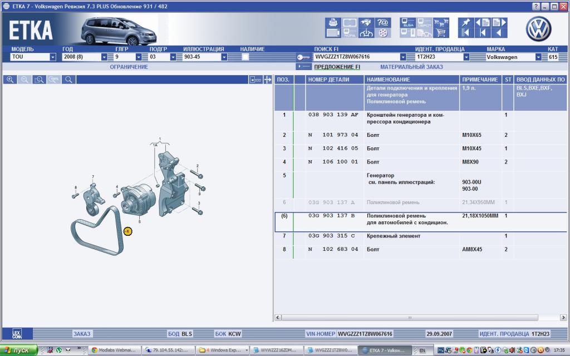This screenshot has width=570, height=356.
Task: Open the ELSA workshop system icon
Action: (408, 22)
